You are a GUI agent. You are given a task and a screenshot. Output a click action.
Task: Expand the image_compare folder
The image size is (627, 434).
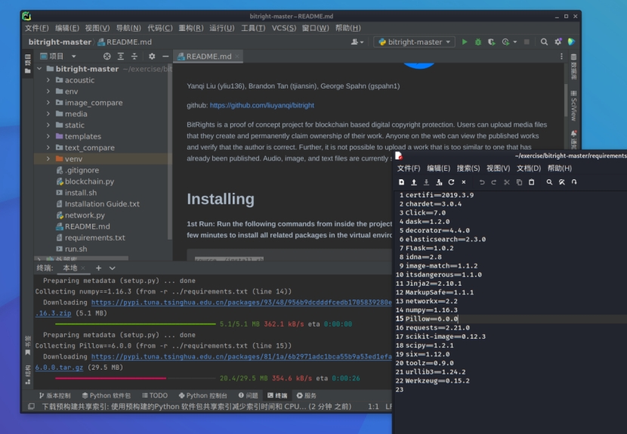(x=48, y=103)
